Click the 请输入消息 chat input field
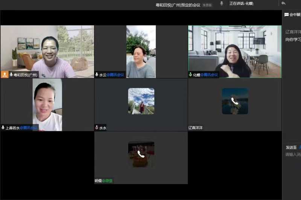Viewport: 301px width, 200px height. 293,154
